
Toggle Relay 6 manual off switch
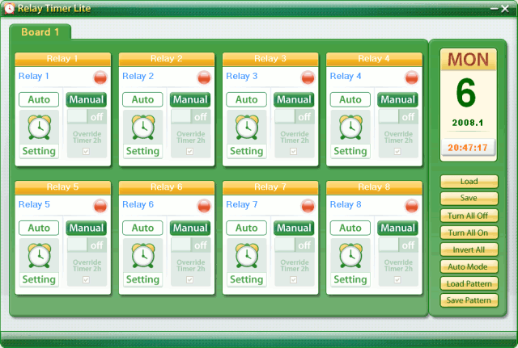(191, 245)
